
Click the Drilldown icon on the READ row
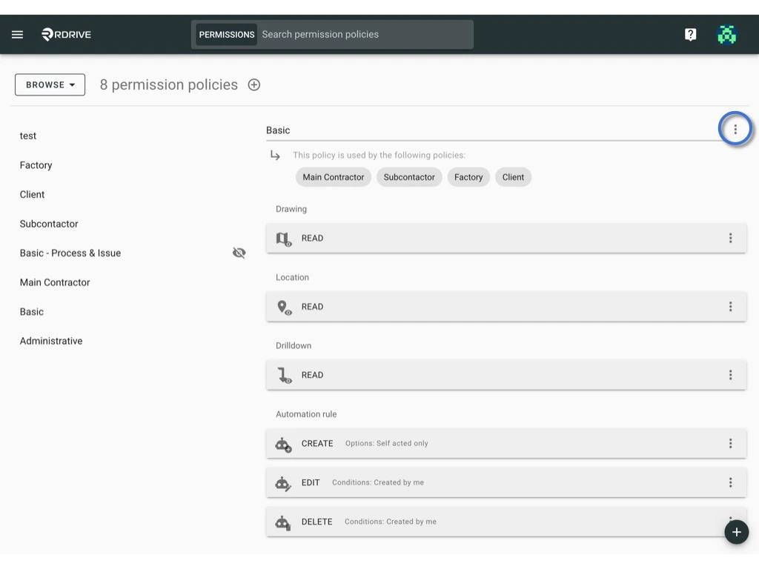point(284,375)
